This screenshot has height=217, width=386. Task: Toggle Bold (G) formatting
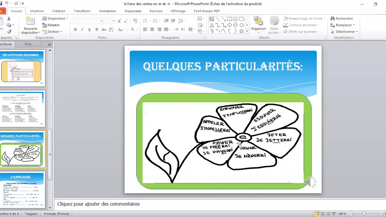(75, 30)
